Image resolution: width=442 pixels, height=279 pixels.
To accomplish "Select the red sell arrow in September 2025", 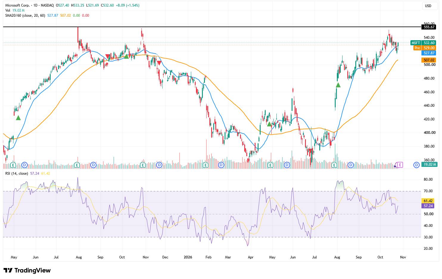I will (108, 56).
